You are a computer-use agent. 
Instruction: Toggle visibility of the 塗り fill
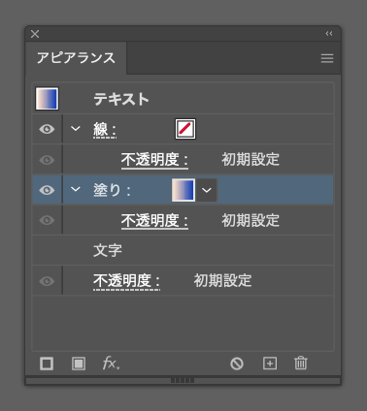[x=47, y=190]
